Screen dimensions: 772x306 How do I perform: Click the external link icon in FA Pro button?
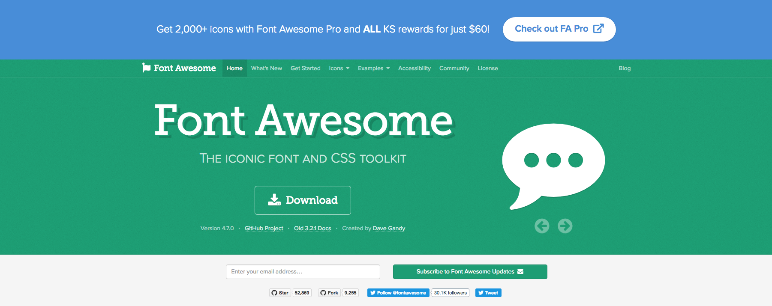[x=598, y=29]
